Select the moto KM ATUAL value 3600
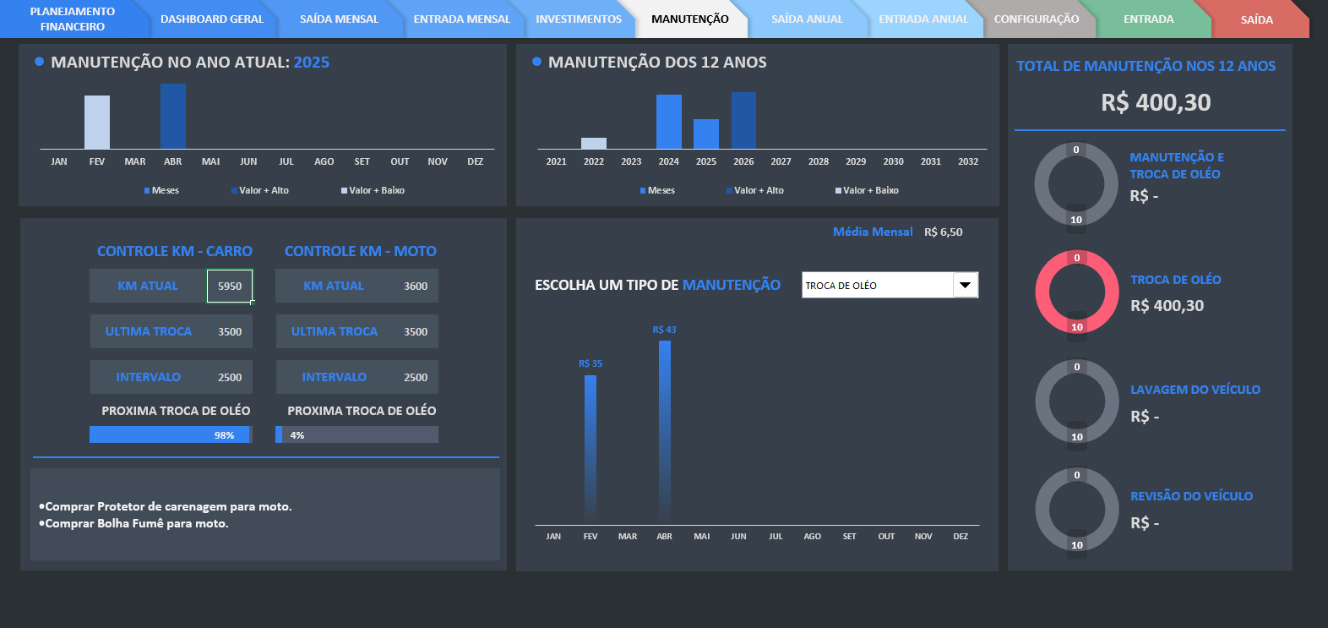 coord(416,286)
